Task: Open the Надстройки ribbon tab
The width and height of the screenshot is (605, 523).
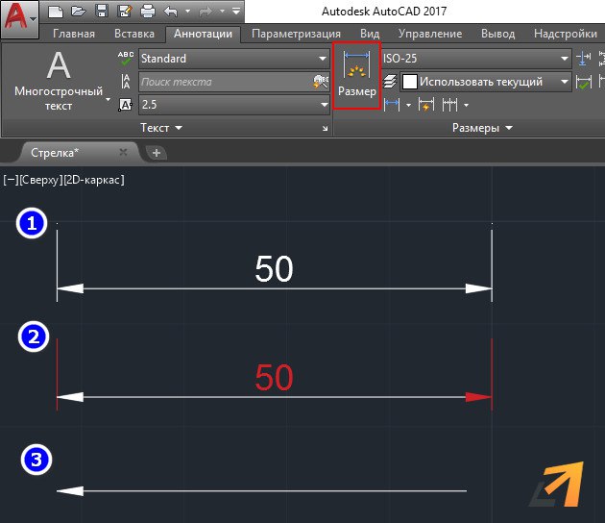Action: click(x=566, y=34)
